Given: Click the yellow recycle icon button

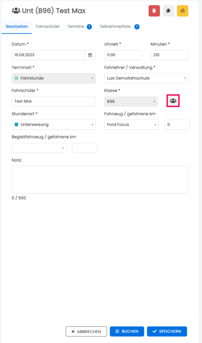Looking at the screenshot, I should pyautogui.click(x=182, y=11).
